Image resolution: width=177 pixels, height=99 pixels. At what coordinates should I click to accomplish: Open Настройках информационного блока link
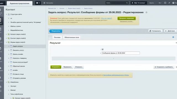(x=116, y=75)
